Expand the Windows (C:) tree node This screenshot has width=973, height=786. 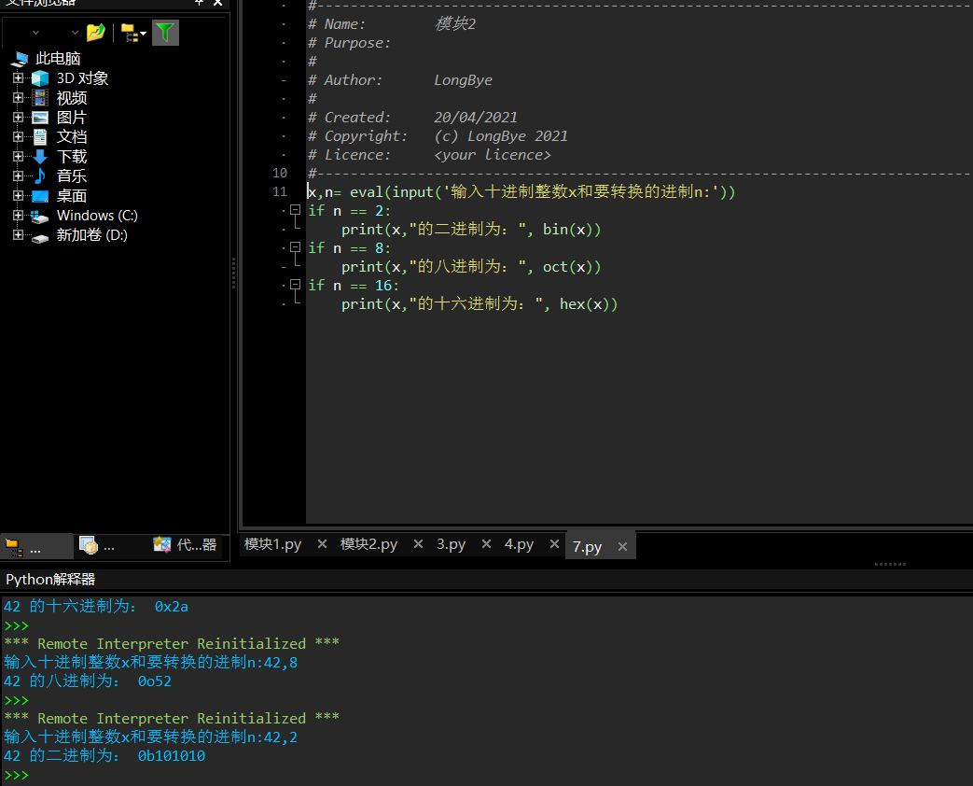[18, 216]
